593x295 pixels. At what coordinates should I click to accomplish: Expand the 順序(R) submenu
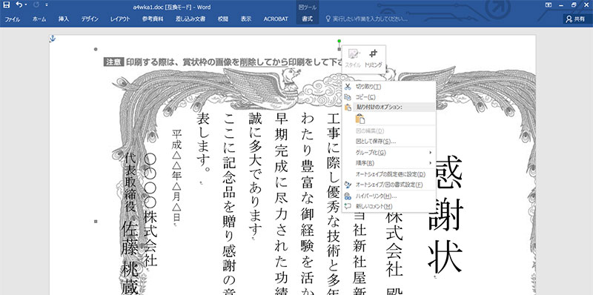(x=388, y=163)
